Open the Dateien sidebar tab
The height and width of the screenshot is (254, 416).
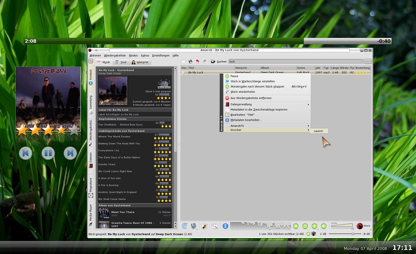tap(91, 160)
